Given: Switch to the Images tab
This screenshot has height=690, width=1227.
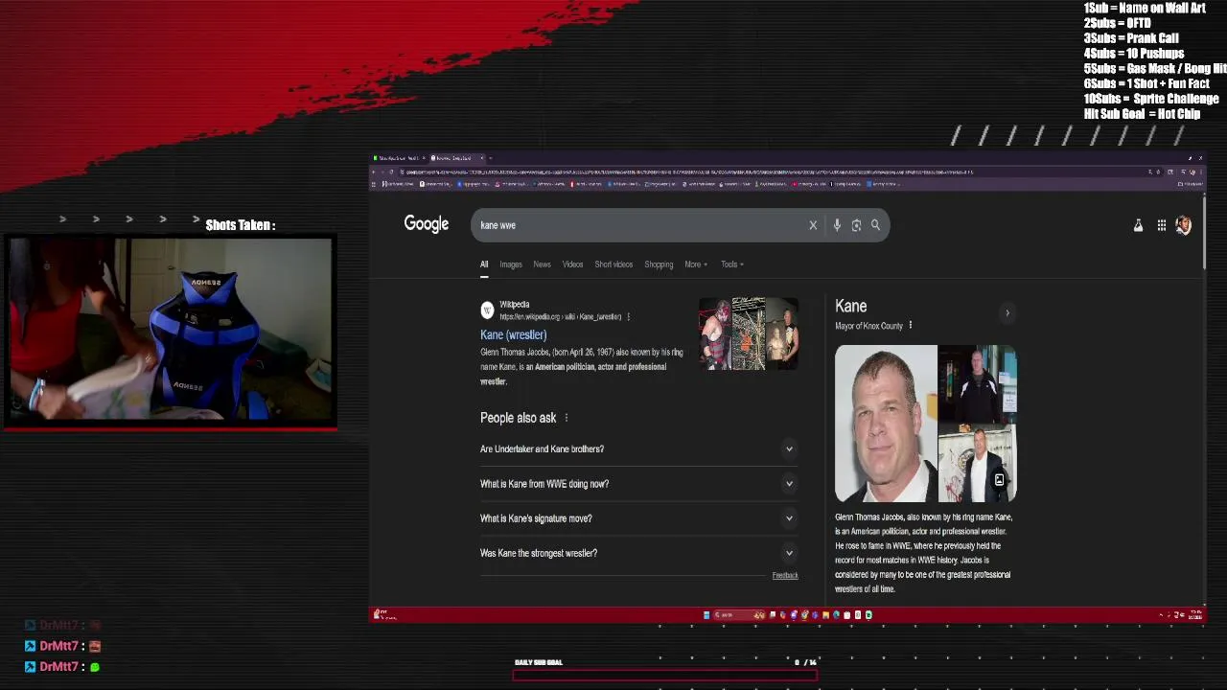Looking at the screenshot, I should click(511, 264).
